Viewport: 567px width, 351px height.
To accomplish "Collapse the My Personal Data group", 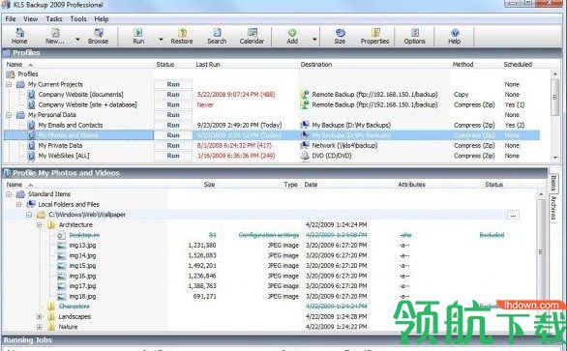I will [9, 115].
